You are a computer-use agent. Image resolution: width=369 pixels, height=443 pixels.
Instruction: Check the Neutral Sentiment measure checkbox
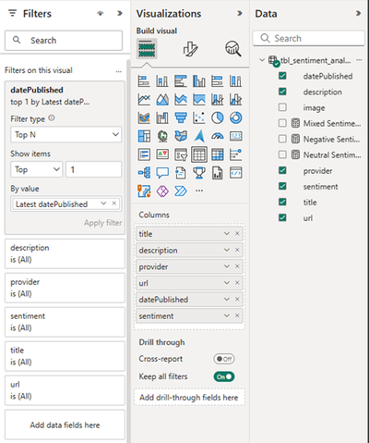point(282,154)
